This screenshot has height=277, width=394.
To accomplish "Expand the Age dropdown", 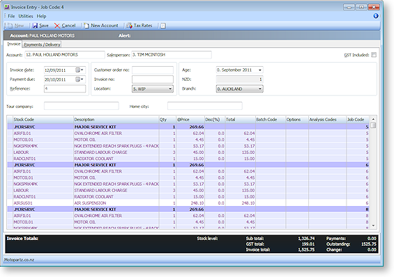I will coord(260,70).
